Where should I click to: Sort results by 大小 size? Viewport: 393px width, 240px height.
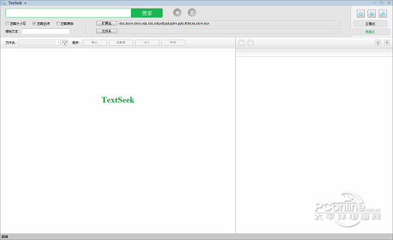[x=147, y=43]
